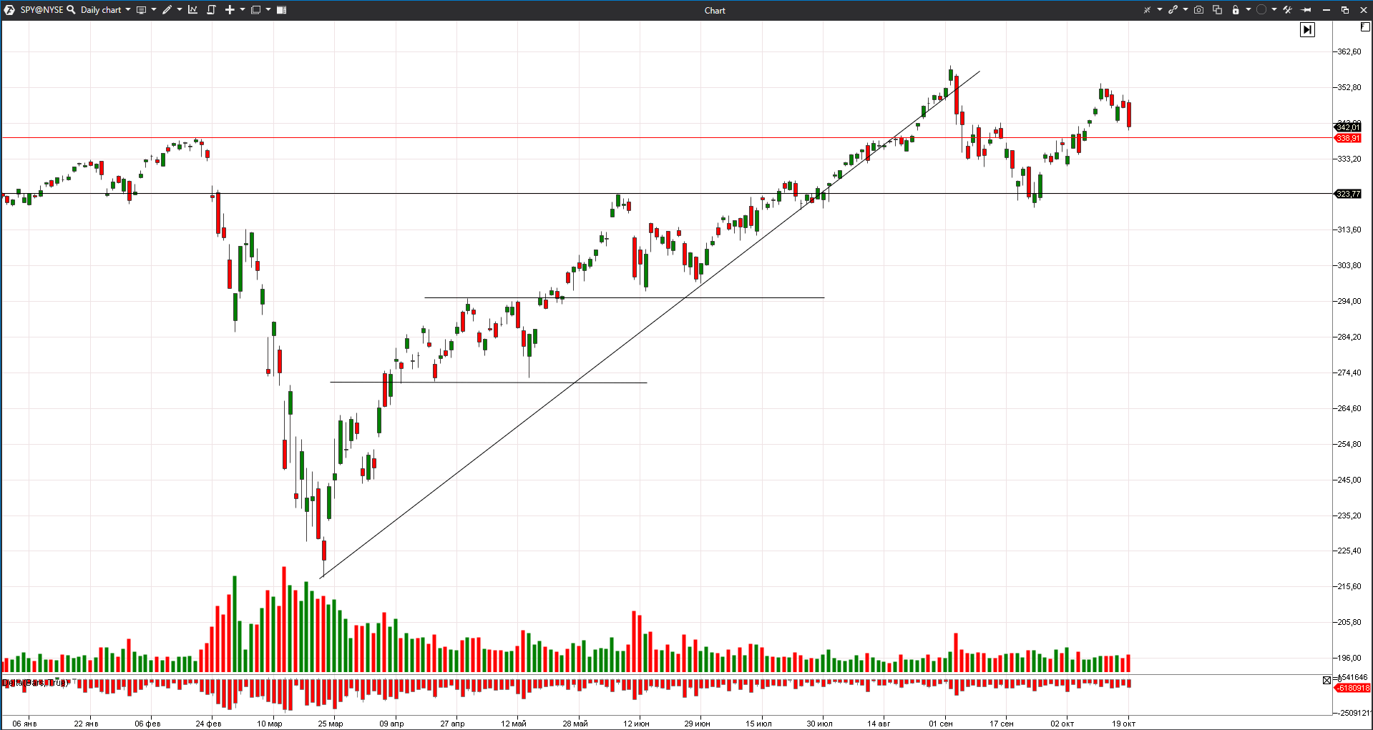Take a chart snapshot with camera icon

(1198, 9)
